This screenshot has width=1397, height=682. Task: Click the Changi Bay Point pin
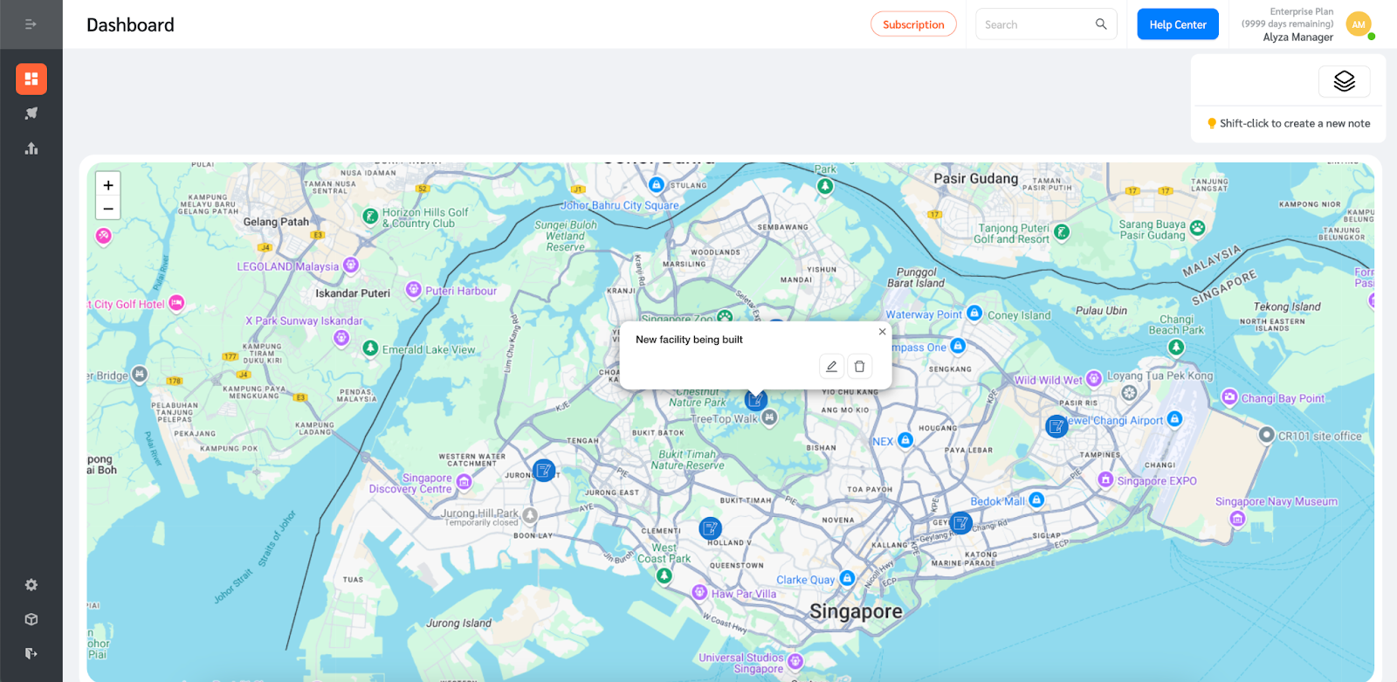(1229, 396)
